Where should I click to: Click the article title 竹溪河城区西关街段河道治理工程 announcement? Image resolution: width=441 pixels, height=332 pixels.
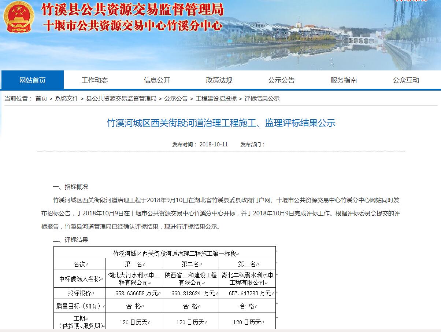point(220,123)
